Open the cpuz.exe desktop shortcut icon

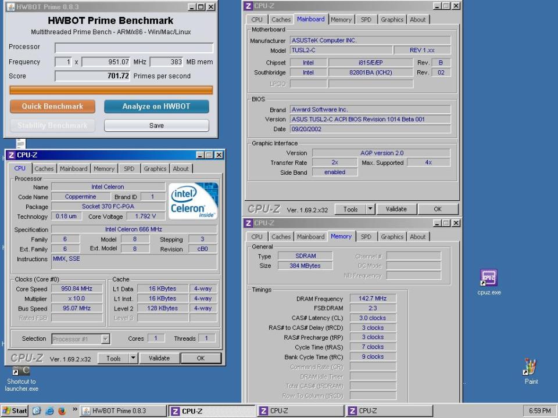click(489, 278)
